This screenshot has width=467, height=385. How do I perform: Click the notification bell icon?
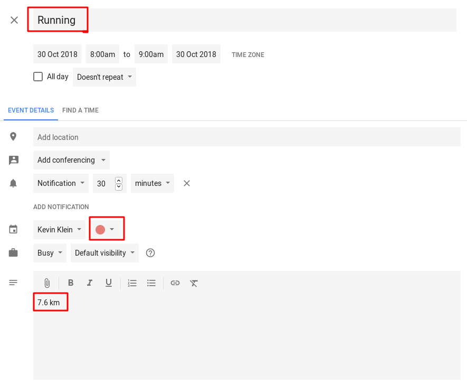point(13,183)
